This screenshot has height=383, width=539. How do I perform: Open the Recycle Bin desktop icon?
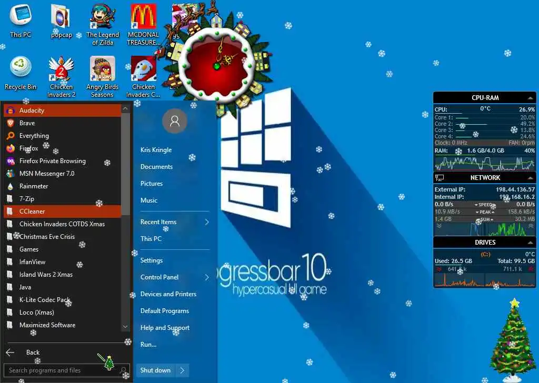21,73
